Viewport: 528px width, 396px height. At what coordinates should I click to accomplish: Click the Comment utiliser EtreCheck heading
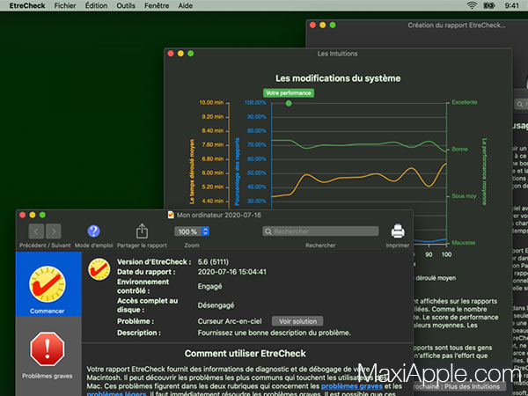pyautogui.click(x=246, y=354)
